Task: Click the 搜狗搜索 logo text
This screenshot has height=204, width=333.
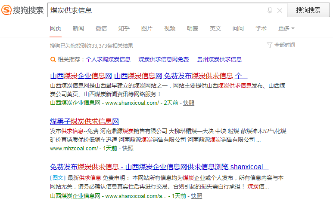Action: pyautogui.click(x=28, y=10)
